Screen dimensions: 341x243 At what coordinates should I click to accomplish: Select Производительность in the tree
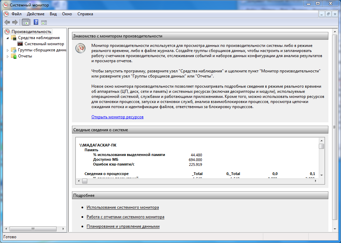coord(31,32)
